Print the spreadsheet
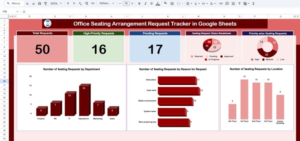The height and width of the screenshot is (141, 300). click(x=40, y=4)
